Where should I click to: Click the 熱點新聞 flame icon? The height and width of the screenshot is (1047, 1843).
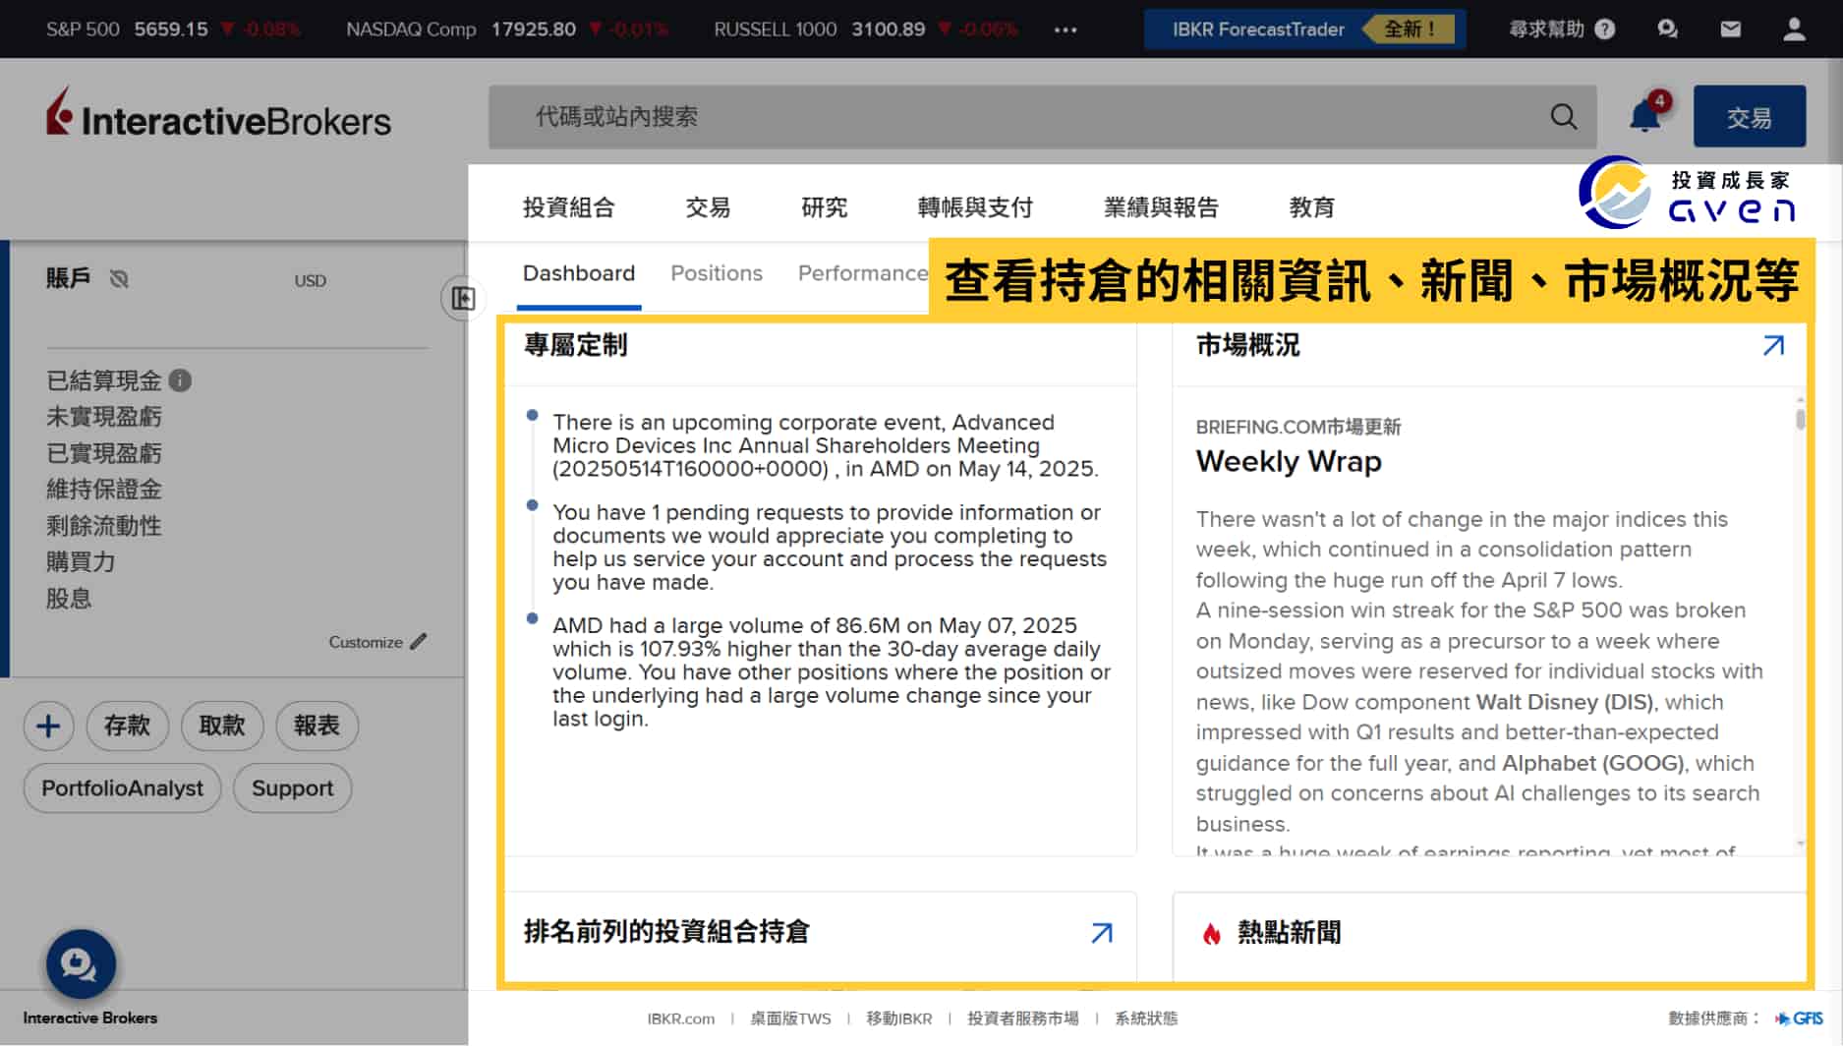tap(1212, 933)
